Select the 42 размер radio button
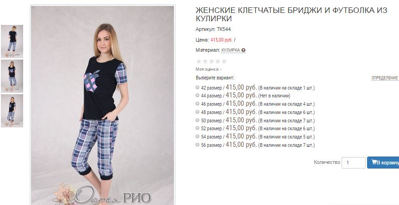The height and width of the screenshot is (205, 399). [197, 87]
